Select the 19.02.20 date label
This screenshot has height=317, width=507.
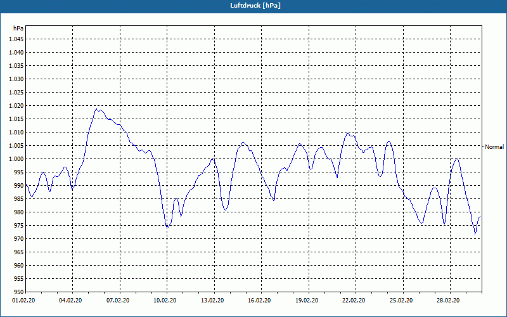(x=307, y=301)
